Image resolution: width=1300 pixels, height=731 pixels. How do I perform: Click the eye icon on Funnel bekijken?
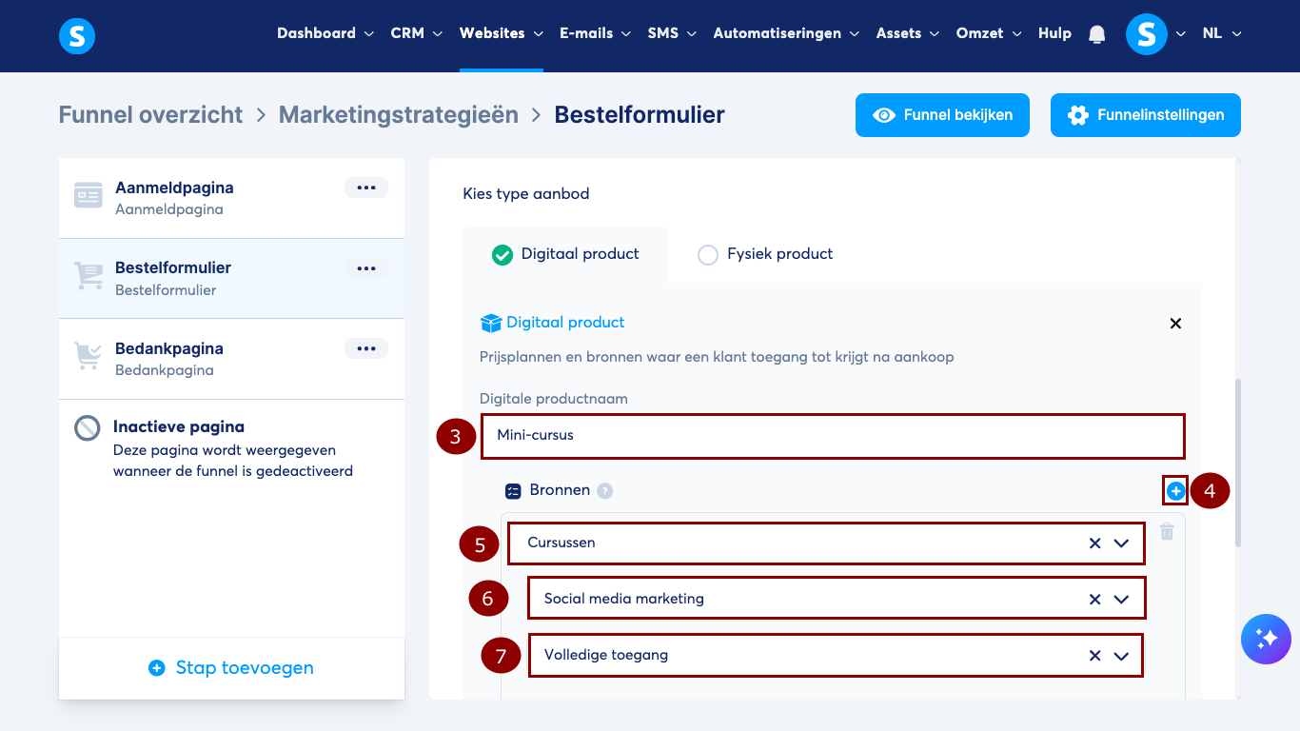click(884, 115)
